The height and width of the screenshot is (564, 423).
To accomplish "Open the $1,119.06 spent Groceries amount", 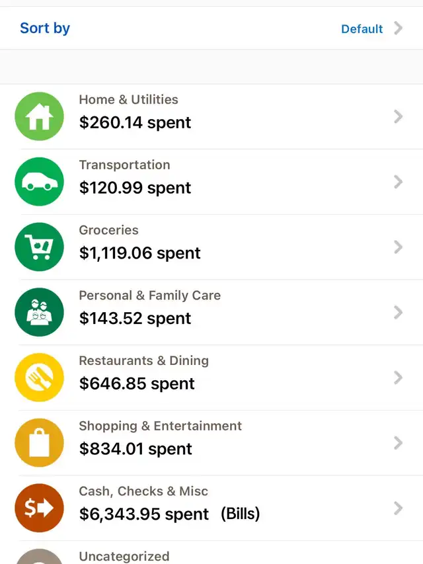I will [x=140, y=253].
